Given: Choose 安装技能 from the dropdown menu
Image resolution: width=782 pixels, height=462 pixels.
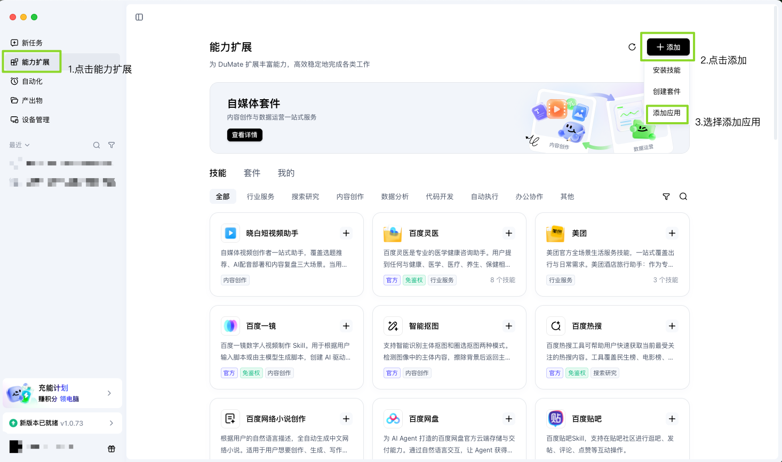Looking at the screenshot, I should (667, 70).
